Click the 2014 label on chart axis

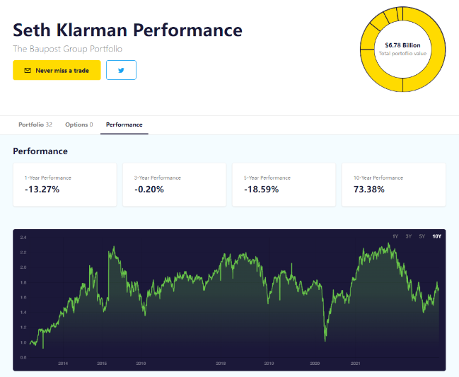pos(63,364)
